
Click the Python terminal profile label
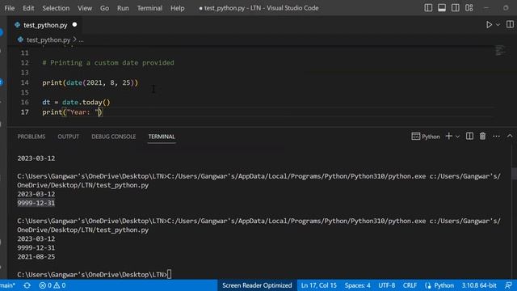pyautogui.click(x=426, y=137)
